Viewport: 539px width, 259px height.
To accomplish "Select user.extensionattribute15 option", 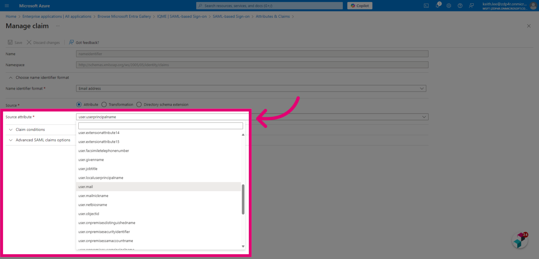I will click(x=159, y=142).
